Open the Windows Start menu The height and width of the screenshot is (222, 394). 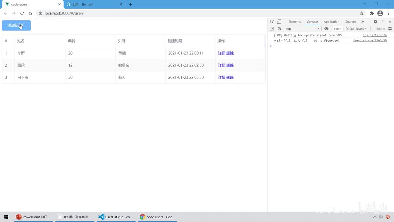(x=6, y=217)
